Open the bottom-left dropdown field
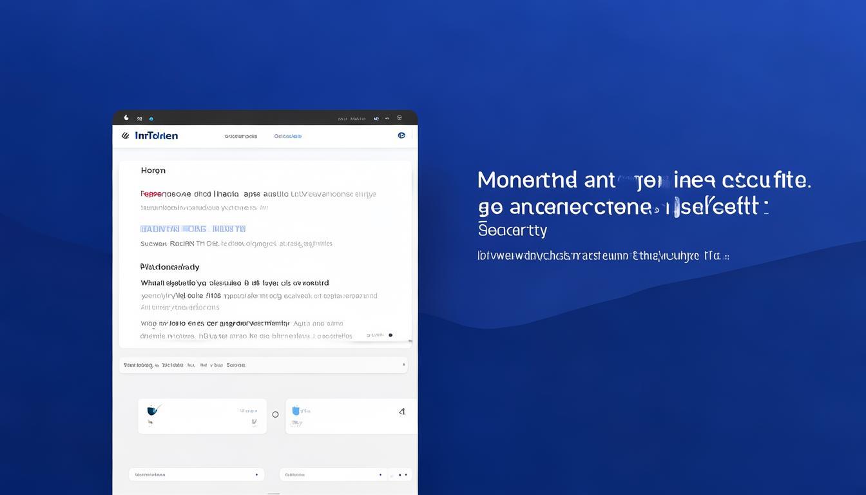The width and height of the screenshot is (866, 495). (x=197, y=474)
